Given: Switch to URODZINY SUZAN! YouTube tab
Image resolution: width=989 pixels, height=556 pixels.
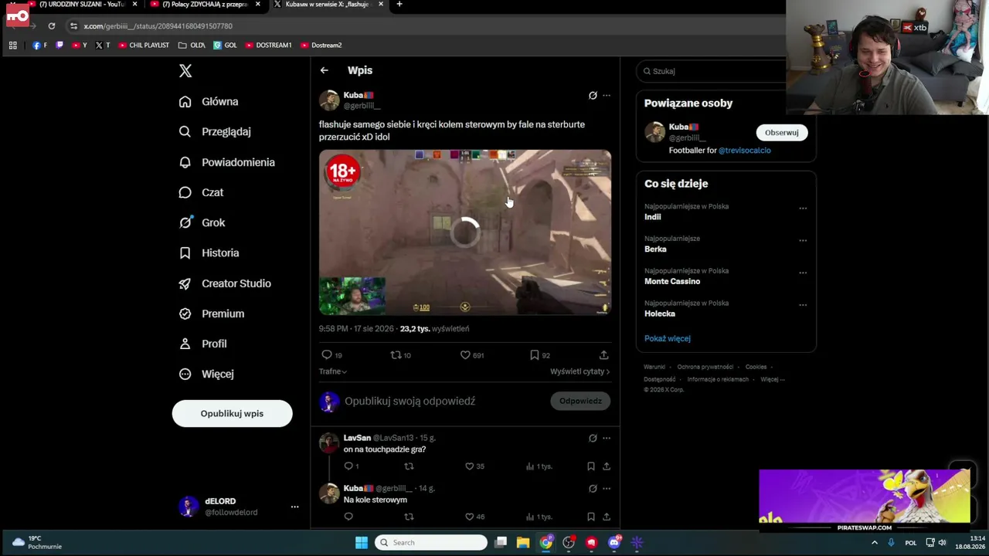Looking at the screenshot, I should tap(80, 5).
